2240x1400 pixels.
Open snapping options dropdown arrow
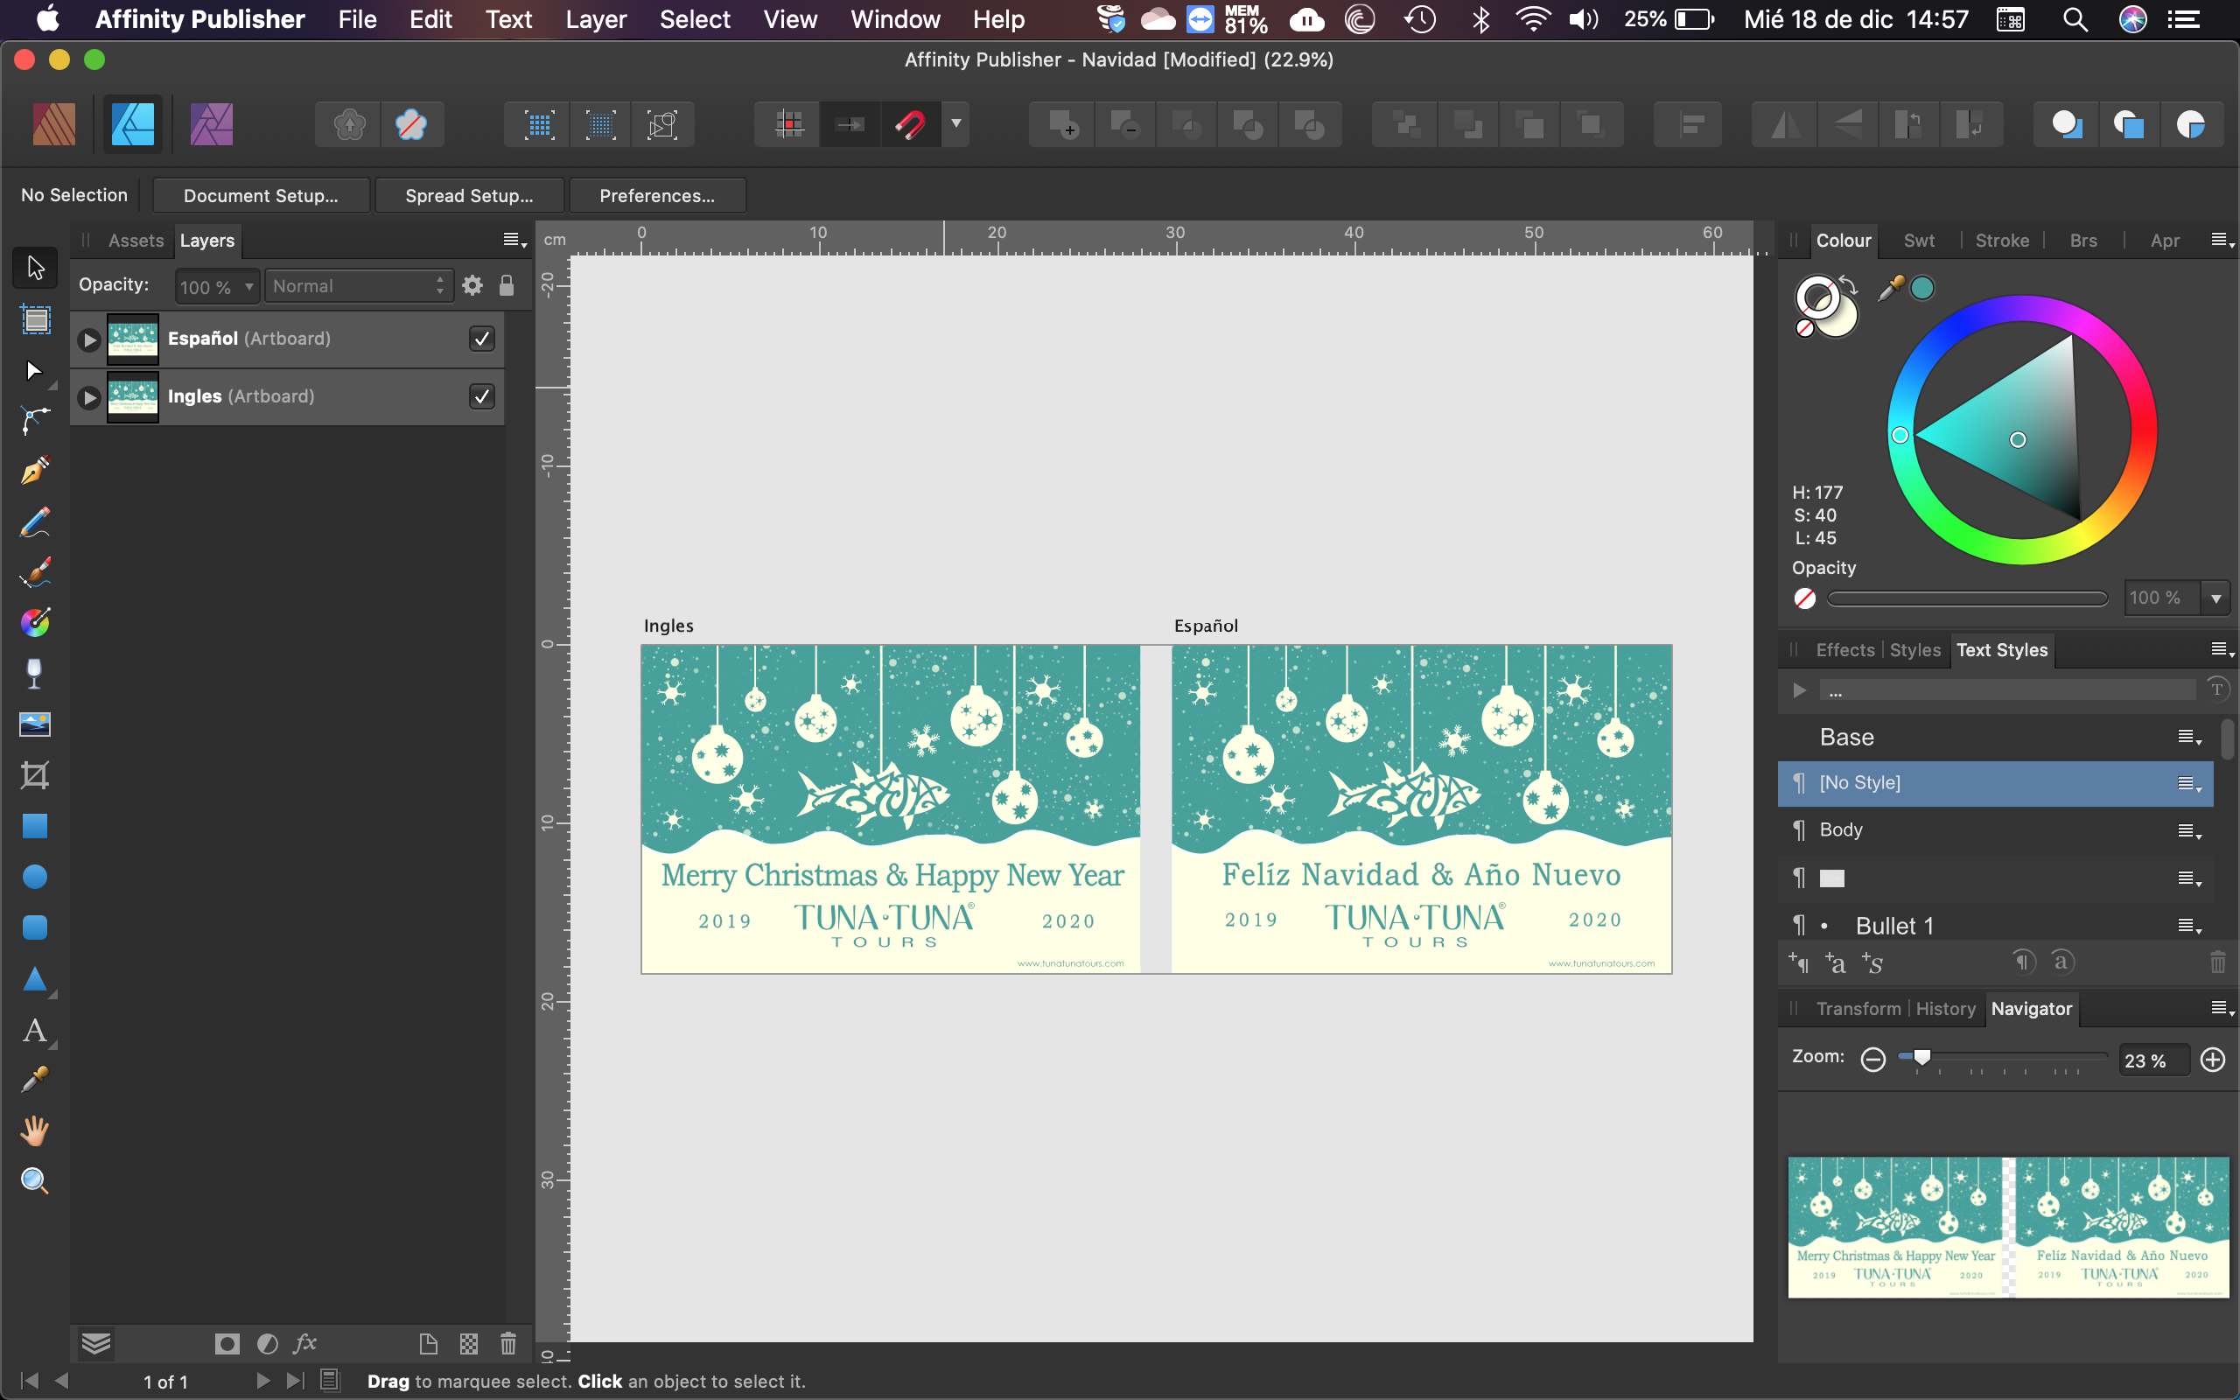pyautogui.click(x=956, y=124)
